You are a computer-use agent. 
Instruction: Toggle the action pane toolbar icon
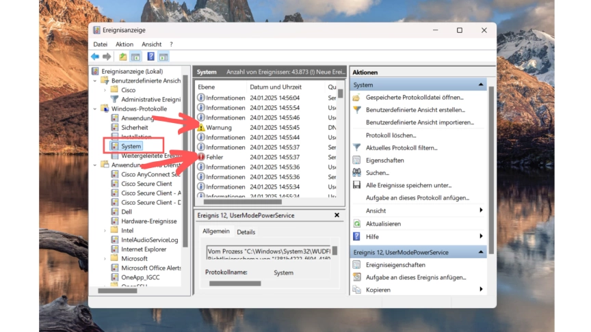tap(163, 57)
